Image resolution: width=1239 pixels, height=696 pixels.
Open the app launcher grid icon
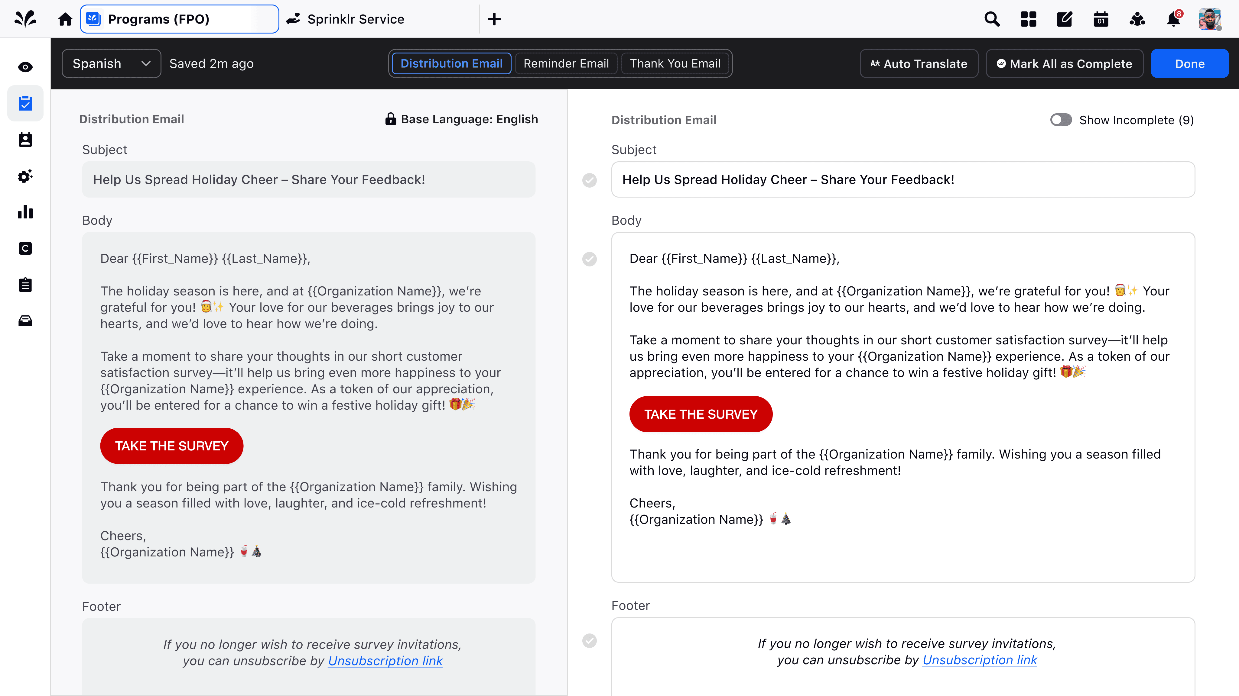pyautogui.click(x=1028, y=19)
